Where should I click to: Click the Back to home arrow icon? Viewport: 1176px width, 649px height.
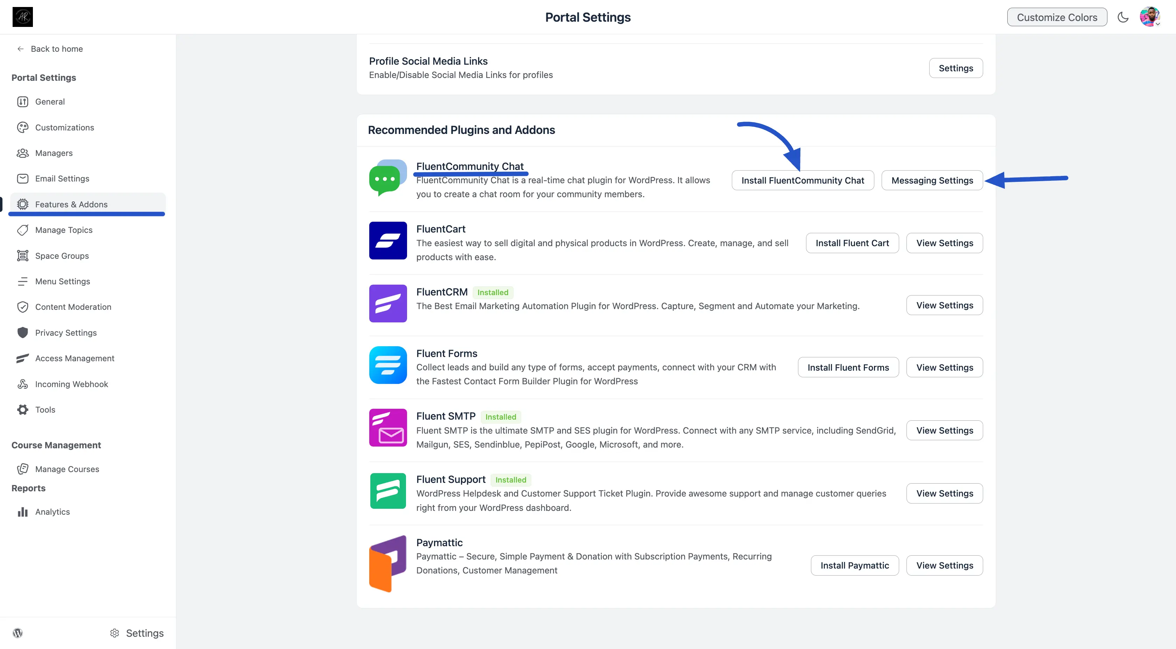(x=21, y=49)
